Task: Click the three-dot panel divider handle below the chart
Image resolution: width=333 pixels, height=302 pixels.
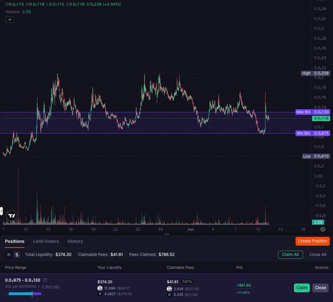Action: tap(166, 234)
